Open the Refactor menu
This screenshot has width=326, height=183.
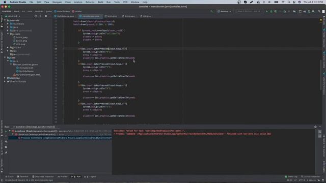tap(90, 2)
